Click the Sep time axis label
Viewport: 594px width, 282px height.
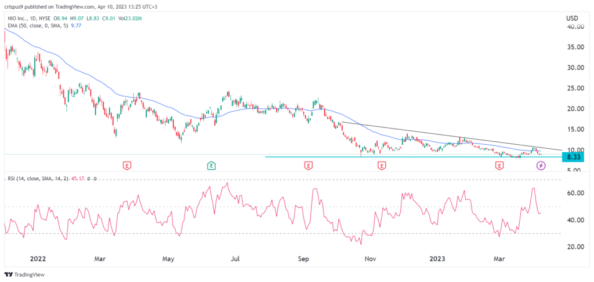(x=304, y=259)
